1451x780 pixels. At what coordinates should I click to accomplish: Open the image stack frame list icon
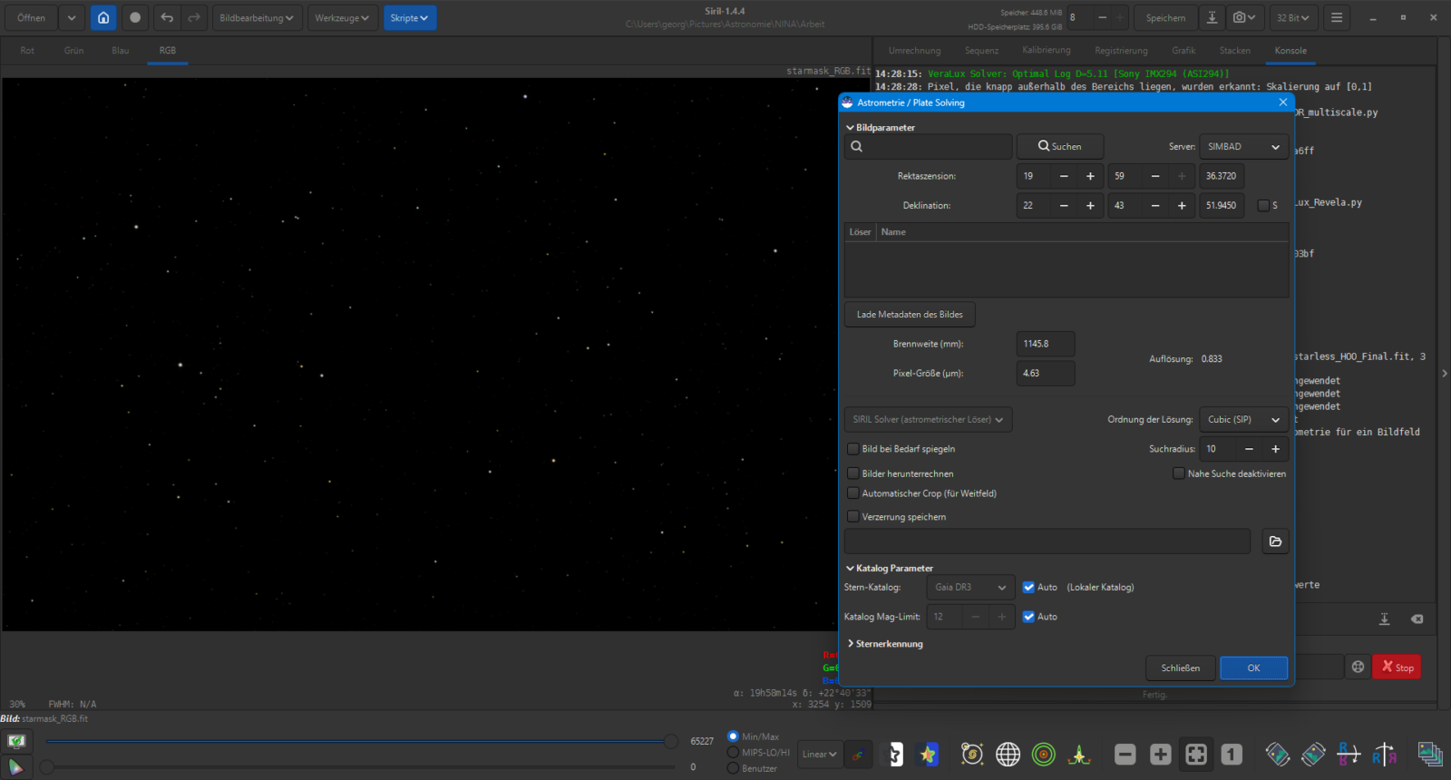[1430, 755]
